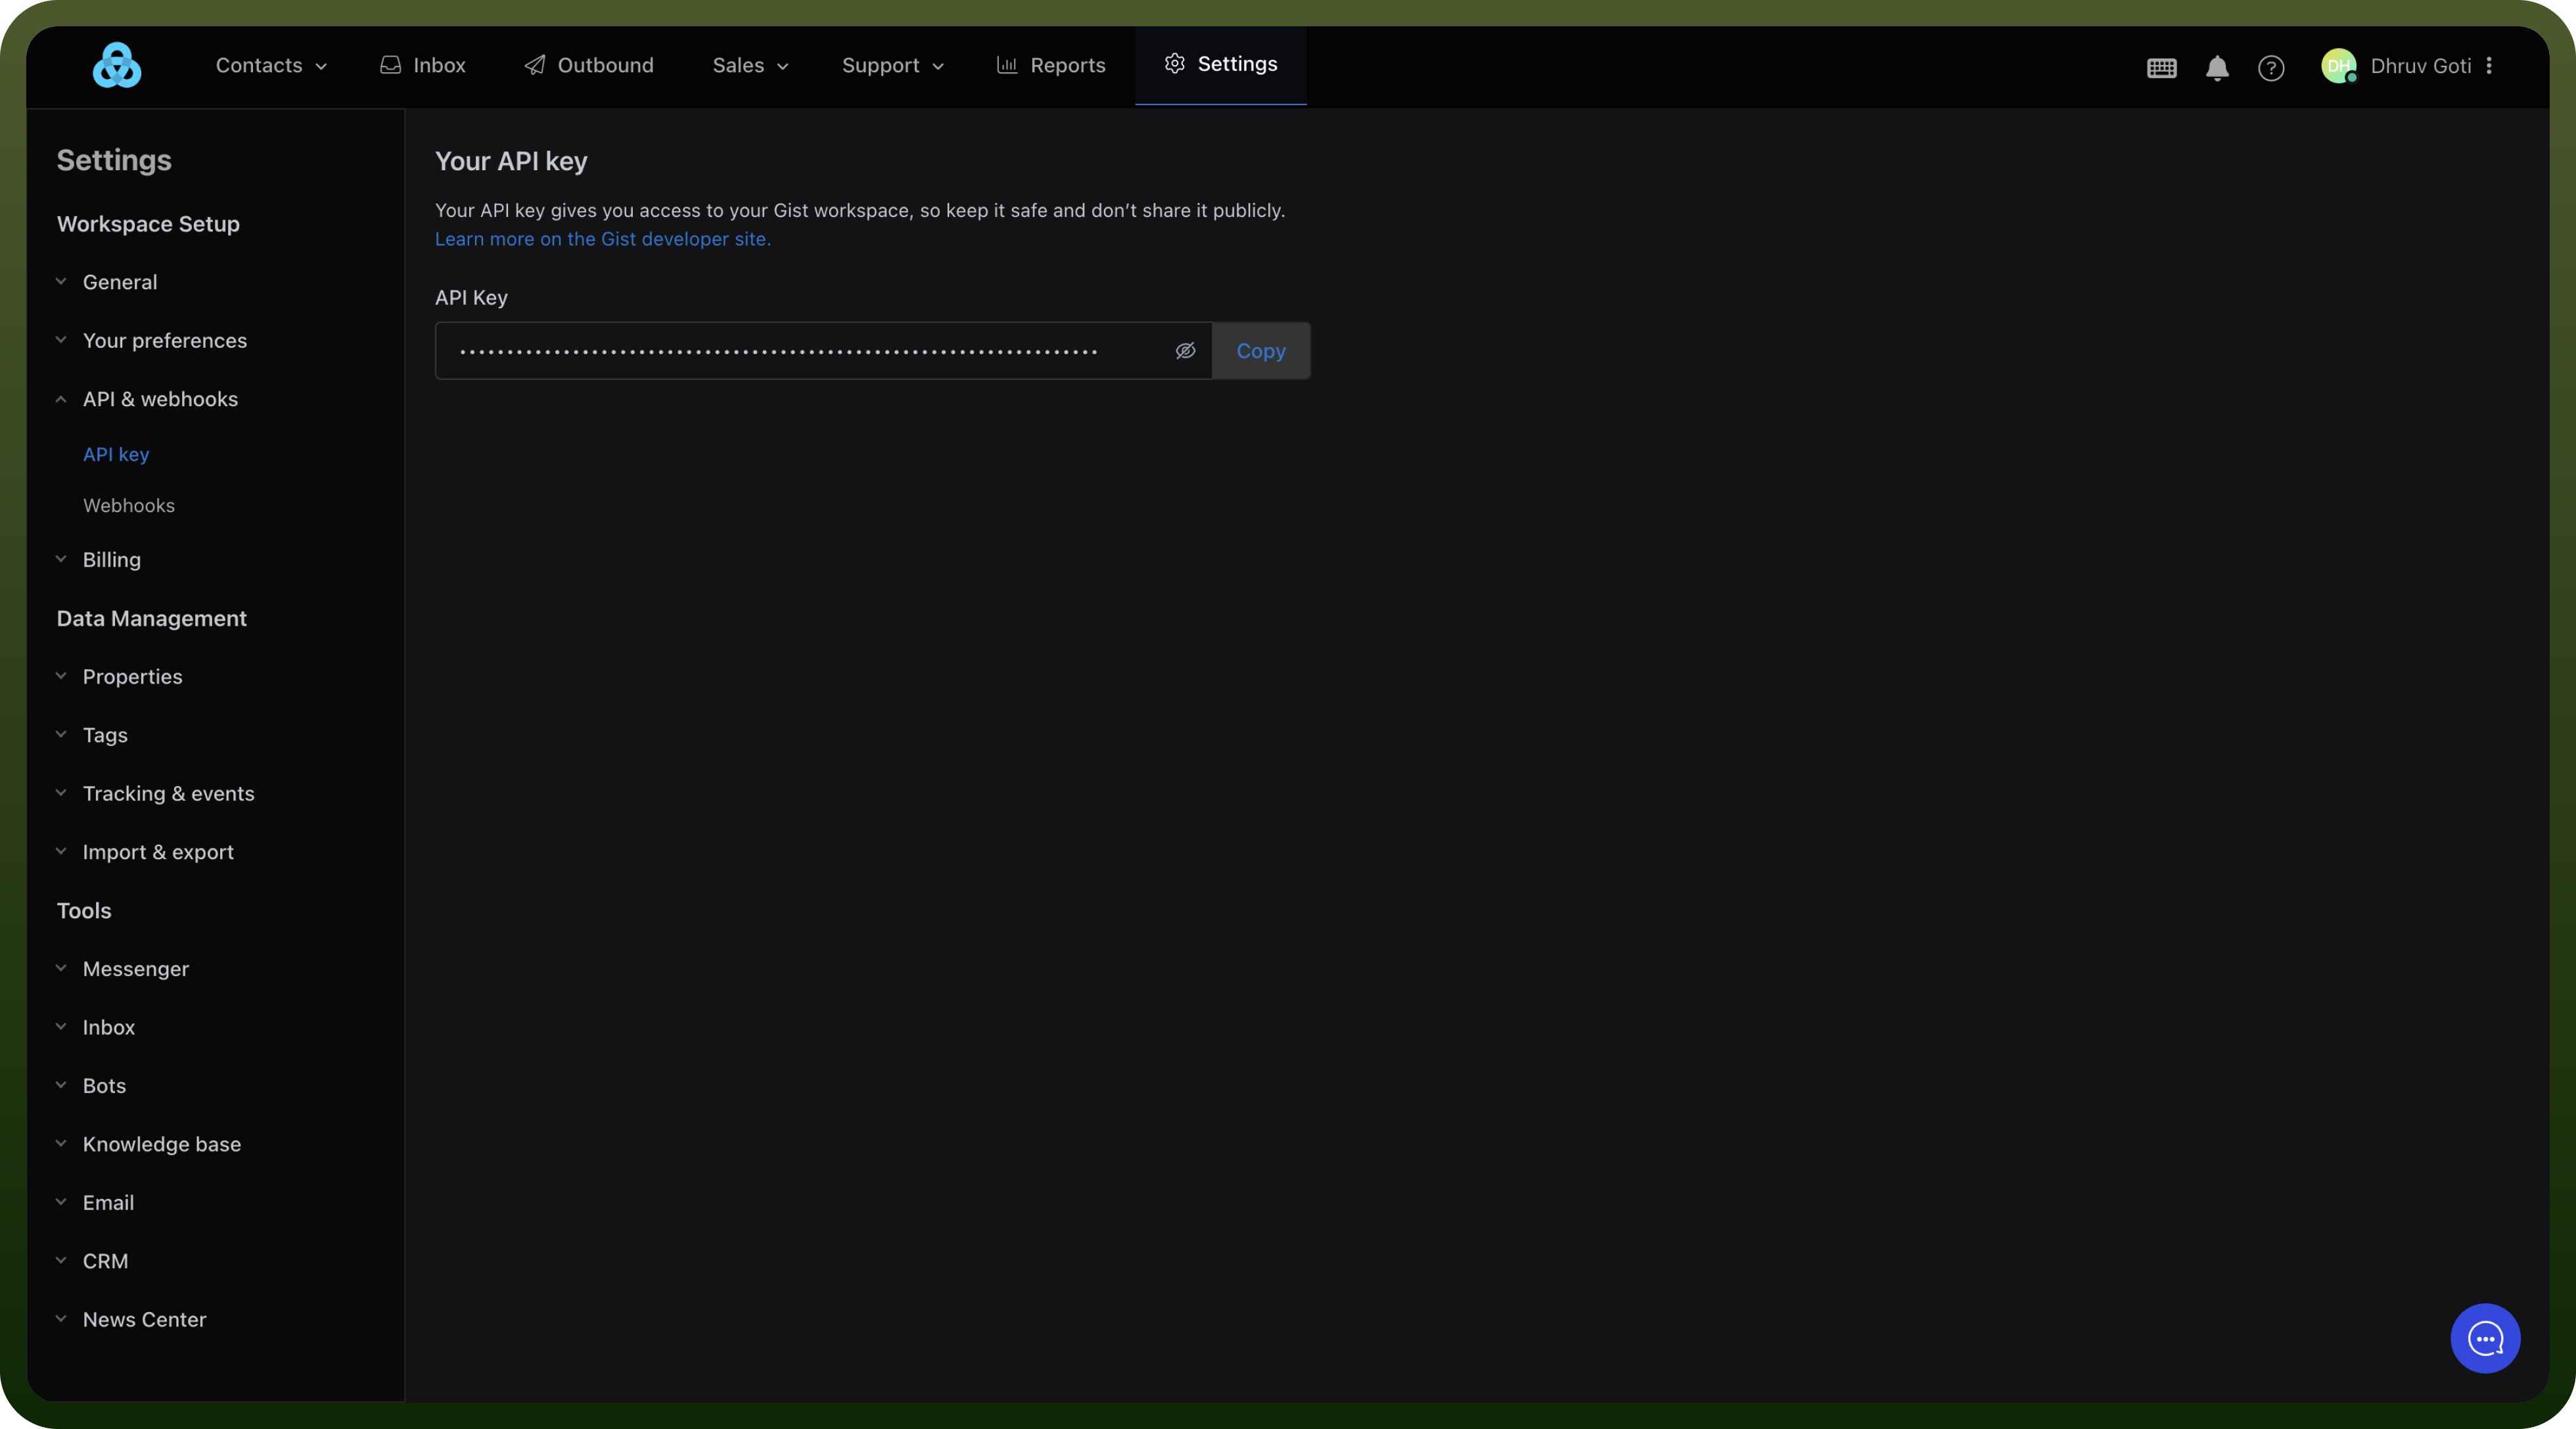The height and width of the screenshot is (1429, 2576).
Task: Open the Support dropdown menu
Action: coord(892,66)
